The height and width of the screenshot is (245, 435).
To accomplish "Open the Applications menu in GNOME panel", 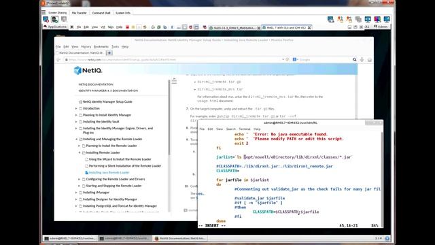I will click(55, 27).
